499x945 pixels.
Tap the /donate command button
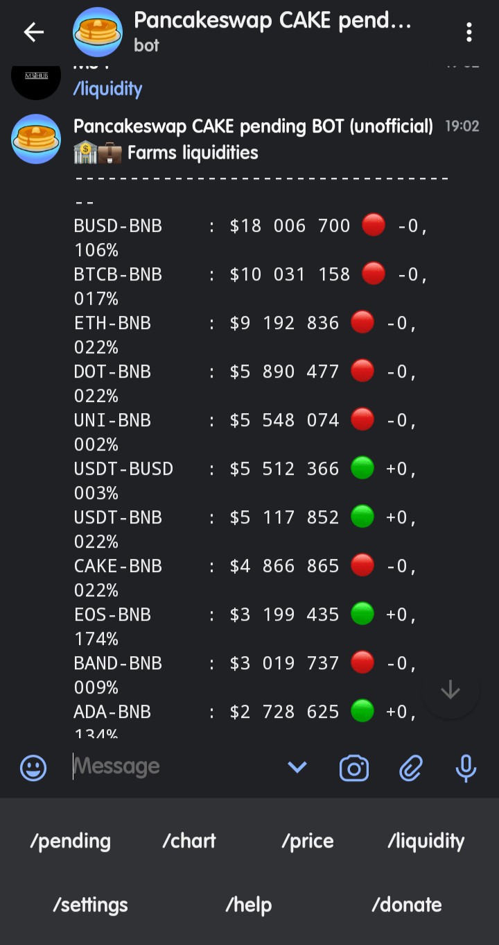pyautogui.click(x=407, y=905)
